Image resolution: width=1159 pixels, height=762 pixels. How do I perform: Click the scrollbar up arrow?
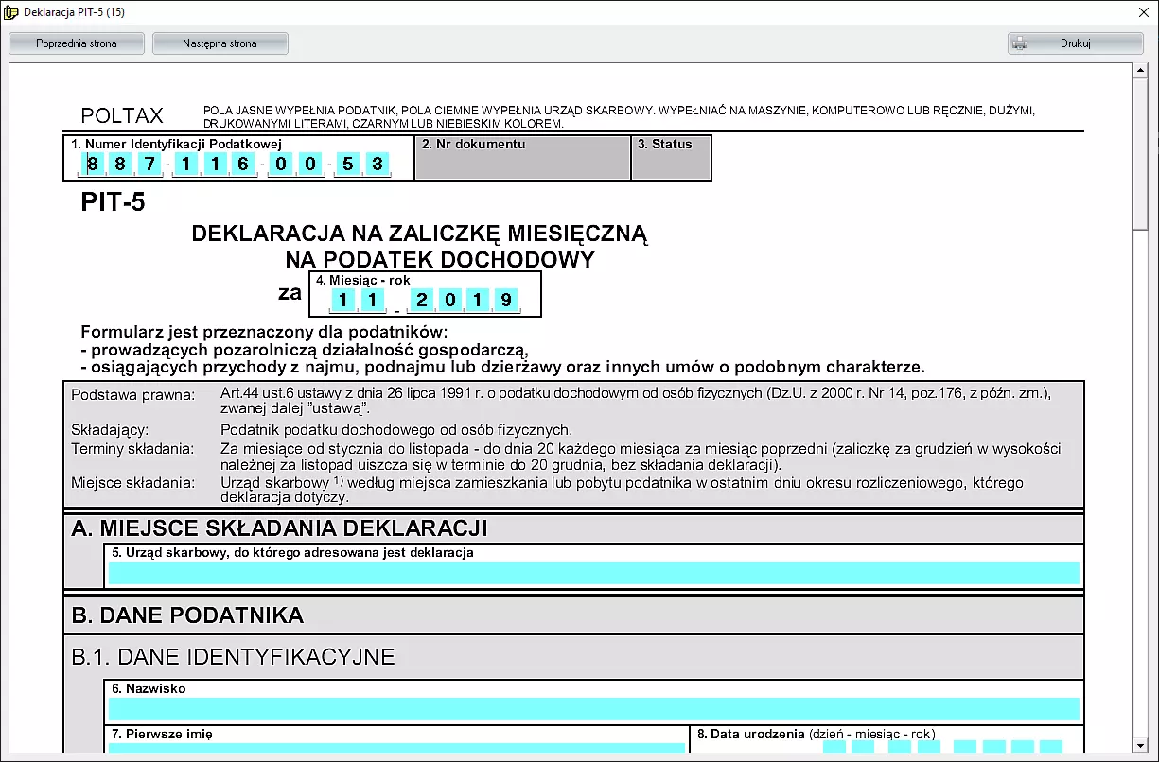coord(1139,71)
